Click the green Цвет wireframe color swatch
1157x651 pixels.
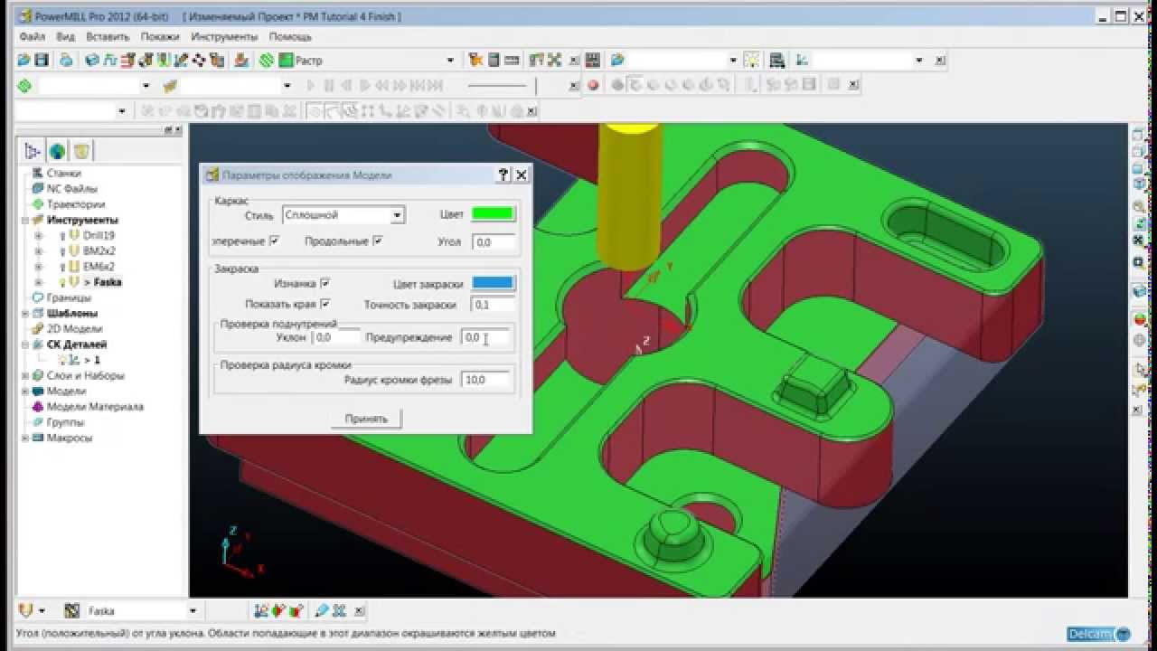pos(493,214)
